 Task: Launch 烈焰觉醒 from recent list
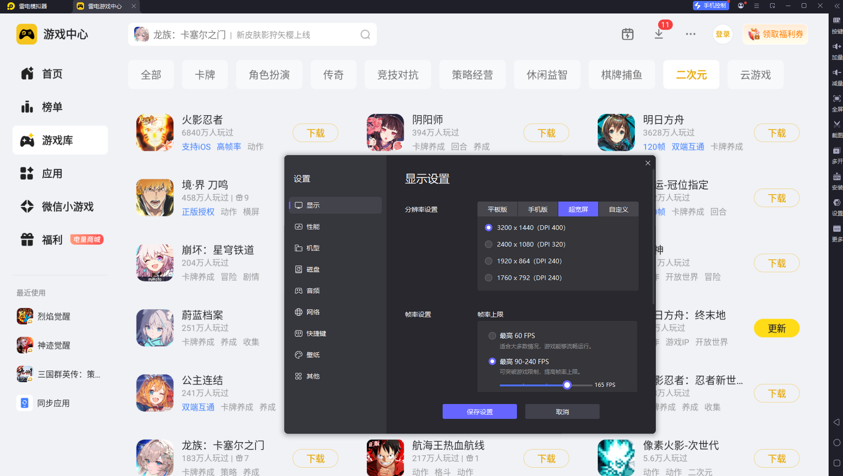tap(44, 316)
